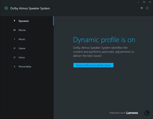
Task: Open the Personalize profile label
Action: pyautogui.click(x=25, y=66)
